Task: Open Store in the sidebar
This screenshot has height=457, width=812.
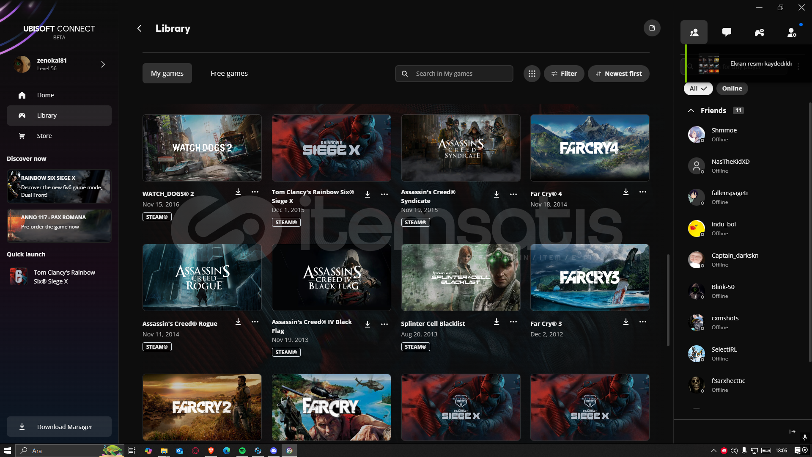Action: coord(59,136)
